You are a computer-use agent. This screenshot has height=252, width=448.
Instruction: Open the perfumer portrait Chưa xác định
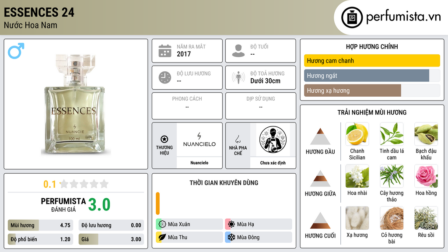click(x=273, y=140)
